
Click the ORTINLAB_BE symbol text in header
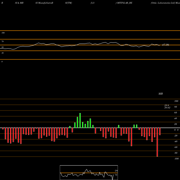point(124,3)
